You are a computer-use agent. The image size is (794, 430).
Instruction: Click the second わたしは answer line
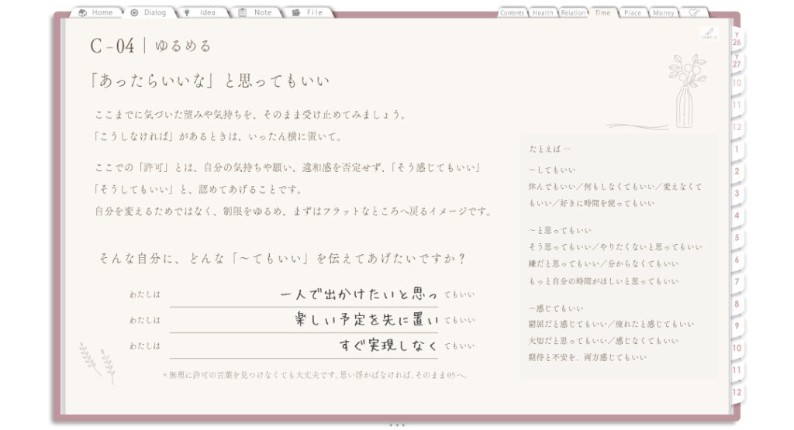point(304,320)
